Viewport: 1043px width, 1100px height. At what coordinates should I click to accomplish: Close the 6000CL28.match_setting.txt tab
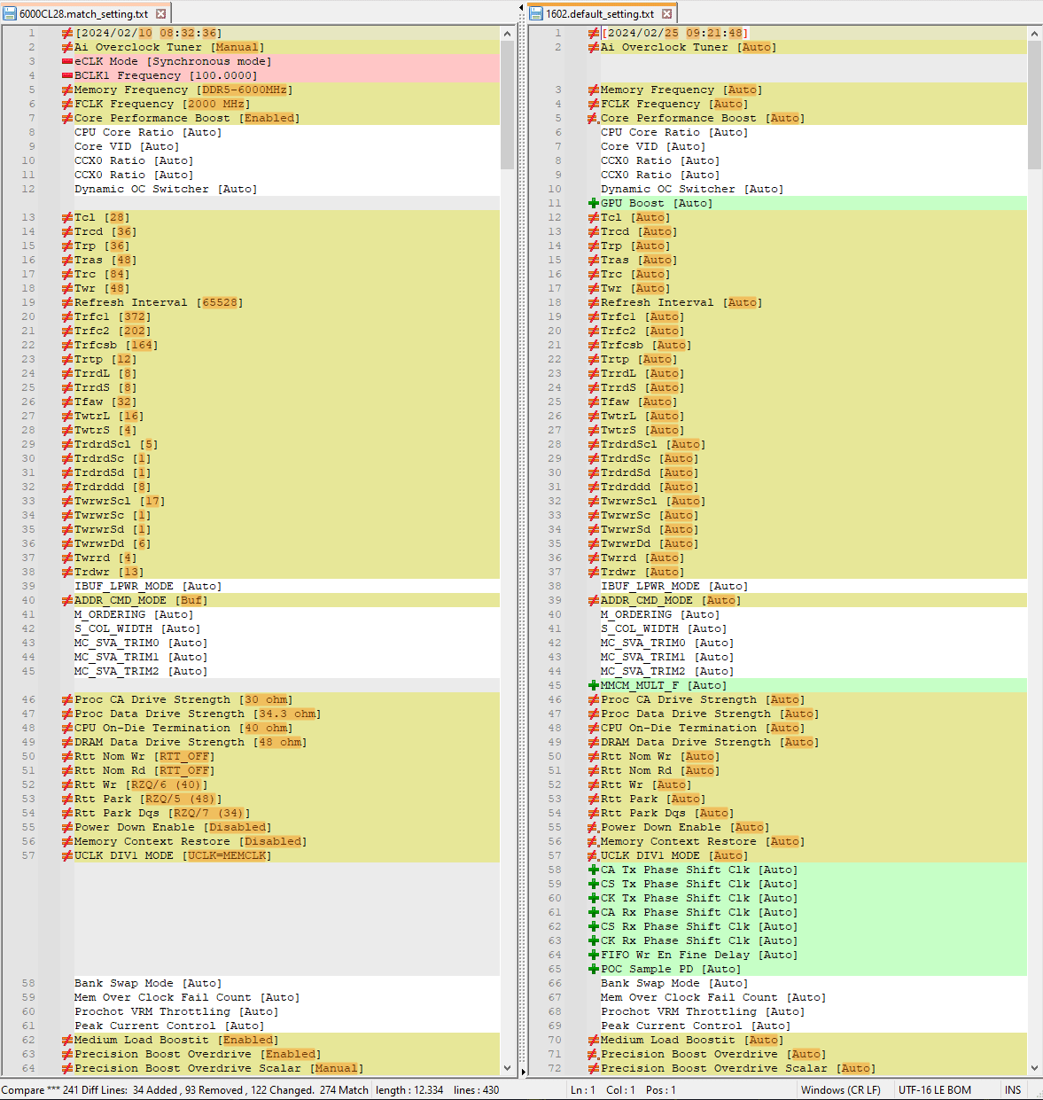click(x=160, y=13)
